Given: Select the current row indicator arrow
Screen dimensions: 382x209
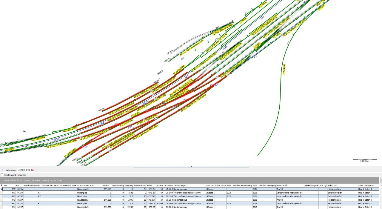Looking at the screenshot, I should (x=1, y=189).
